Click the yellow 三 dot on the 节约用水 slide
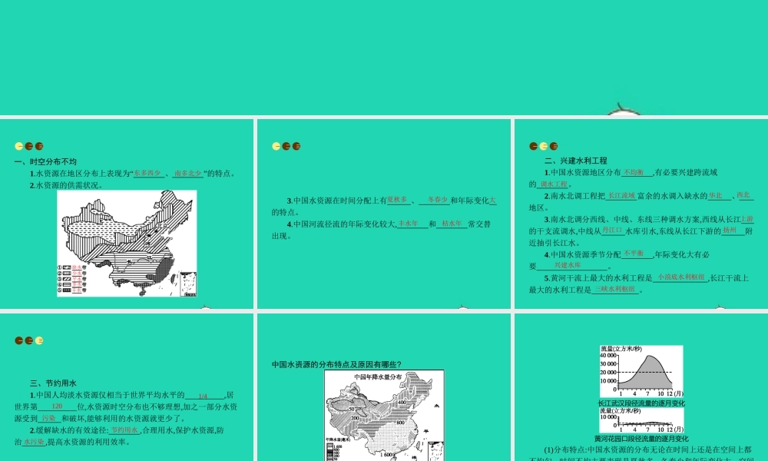768x461 pixels. tap(39, 340)
